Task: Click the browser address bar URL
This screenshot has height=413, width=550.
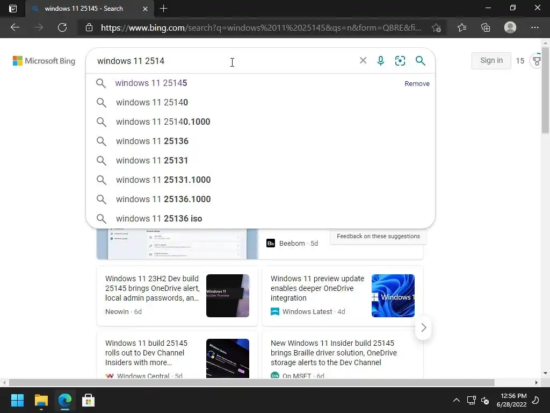Action: [261, 27]
